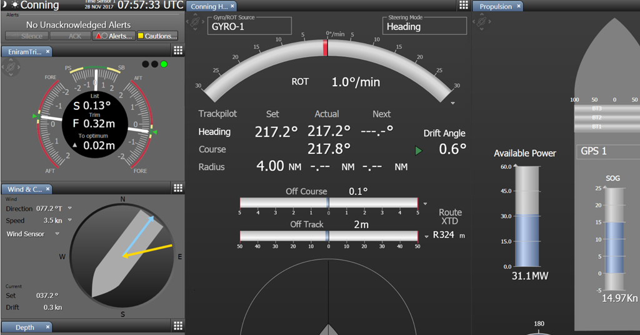
Task: Click the move handle in Propulsion panel
Action: coord(482,22)
